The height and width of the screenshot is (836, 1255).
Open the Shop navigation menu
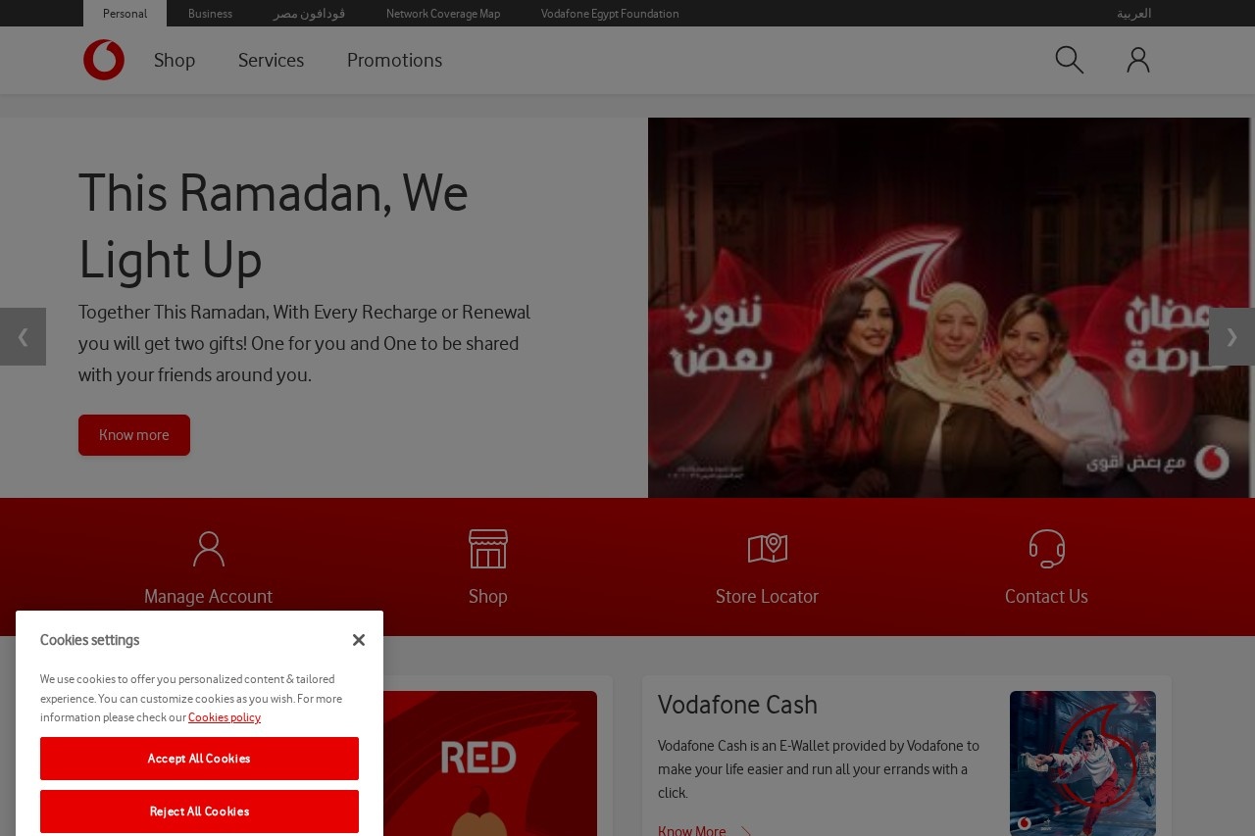coord(175,60)
